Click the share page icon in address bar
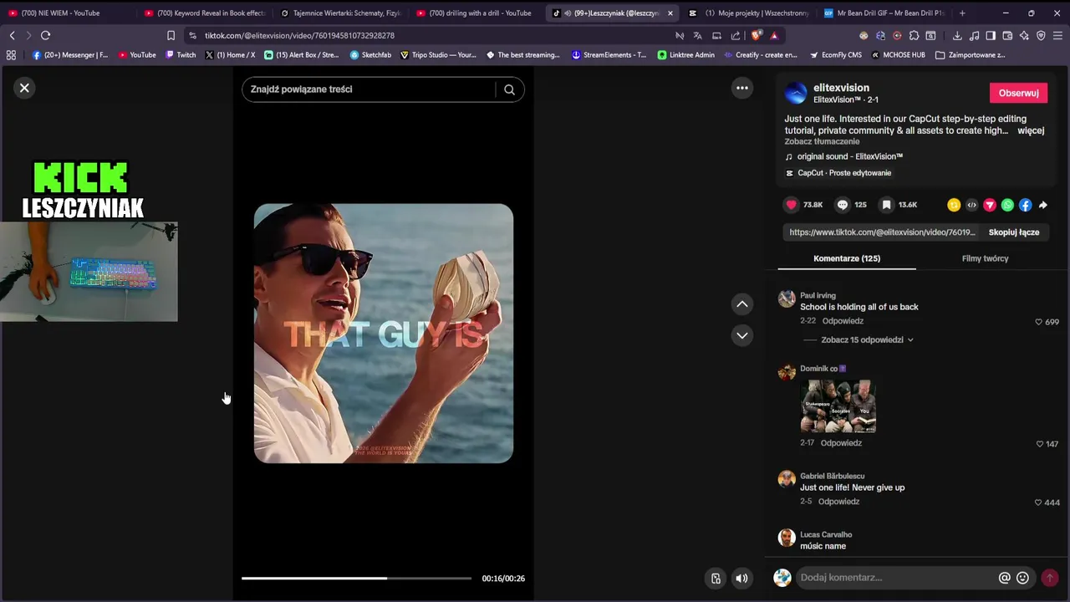The image size is (1070, 602). coord(736,35)
